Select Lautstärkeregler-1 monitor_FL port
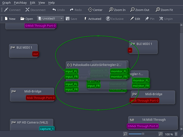The image size is (183, 137). click(x=141, y=81)
